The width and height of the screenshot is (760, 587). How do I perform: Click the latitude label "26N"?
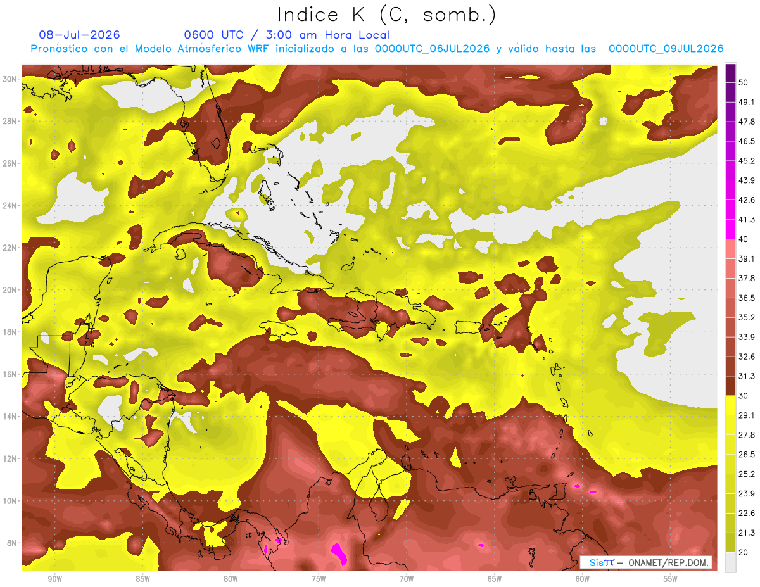pos(9,163)
